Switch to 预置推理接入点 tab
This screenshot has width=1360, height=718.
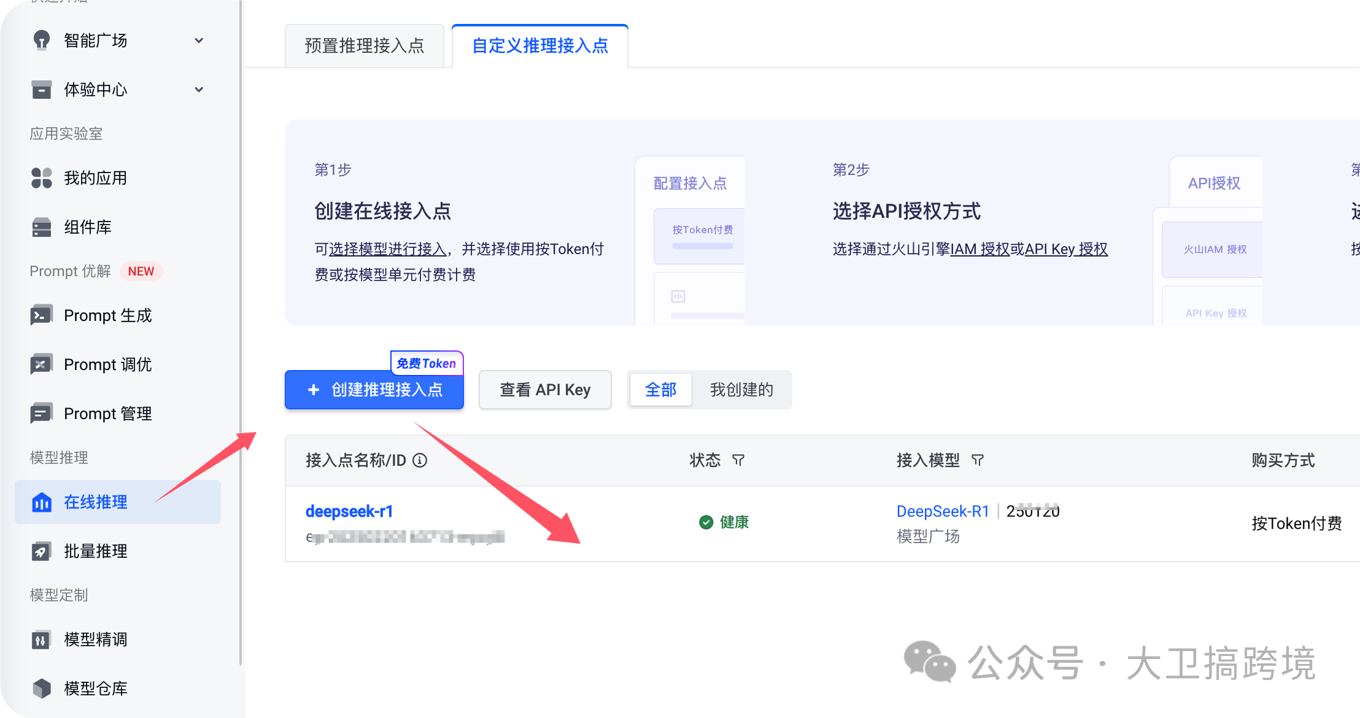[x=365, y=45]
